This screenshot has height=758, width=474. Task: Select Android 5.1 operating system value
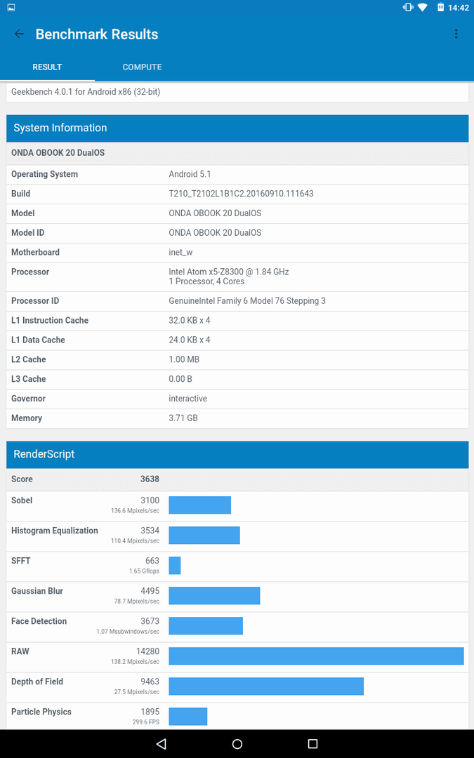coord(190,174)
